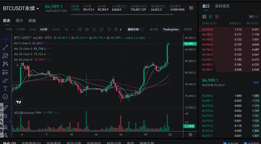This screenshot has width=261, height=144.
Task: Collapse the indicator legend with caret
Action: 17,65
